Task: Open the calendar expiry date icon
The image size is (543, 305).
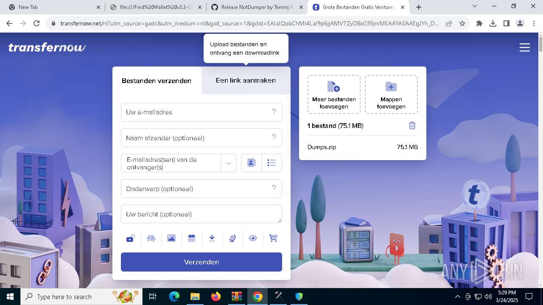Action: click(x=192, y=238)
